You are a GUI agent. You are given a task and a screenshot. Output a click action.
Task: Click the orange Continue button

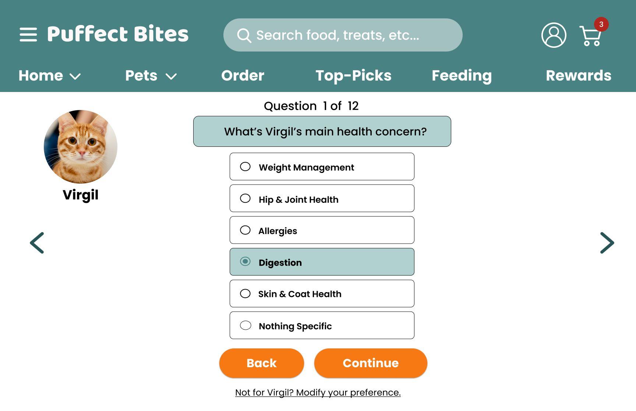coord(371,363)
